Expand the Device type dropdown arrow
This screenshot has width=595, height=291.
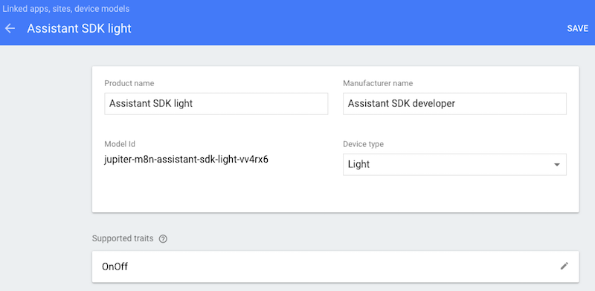point(556,165)
